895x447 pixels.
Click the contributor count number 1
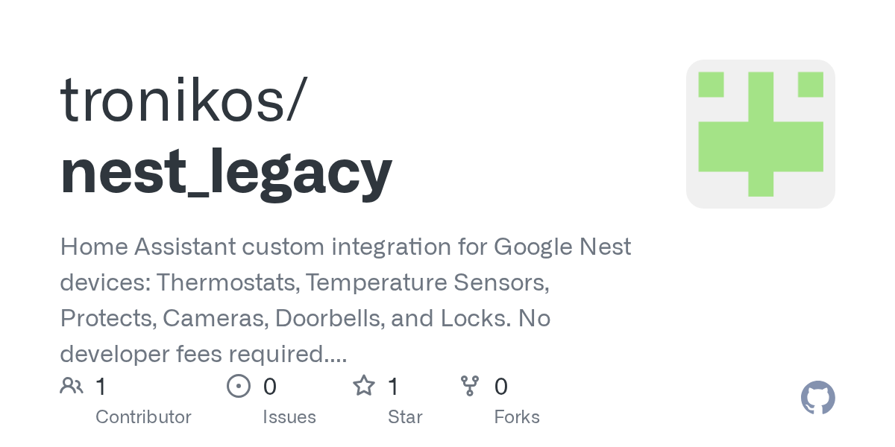pyautogui.click(x=101, y=387)
